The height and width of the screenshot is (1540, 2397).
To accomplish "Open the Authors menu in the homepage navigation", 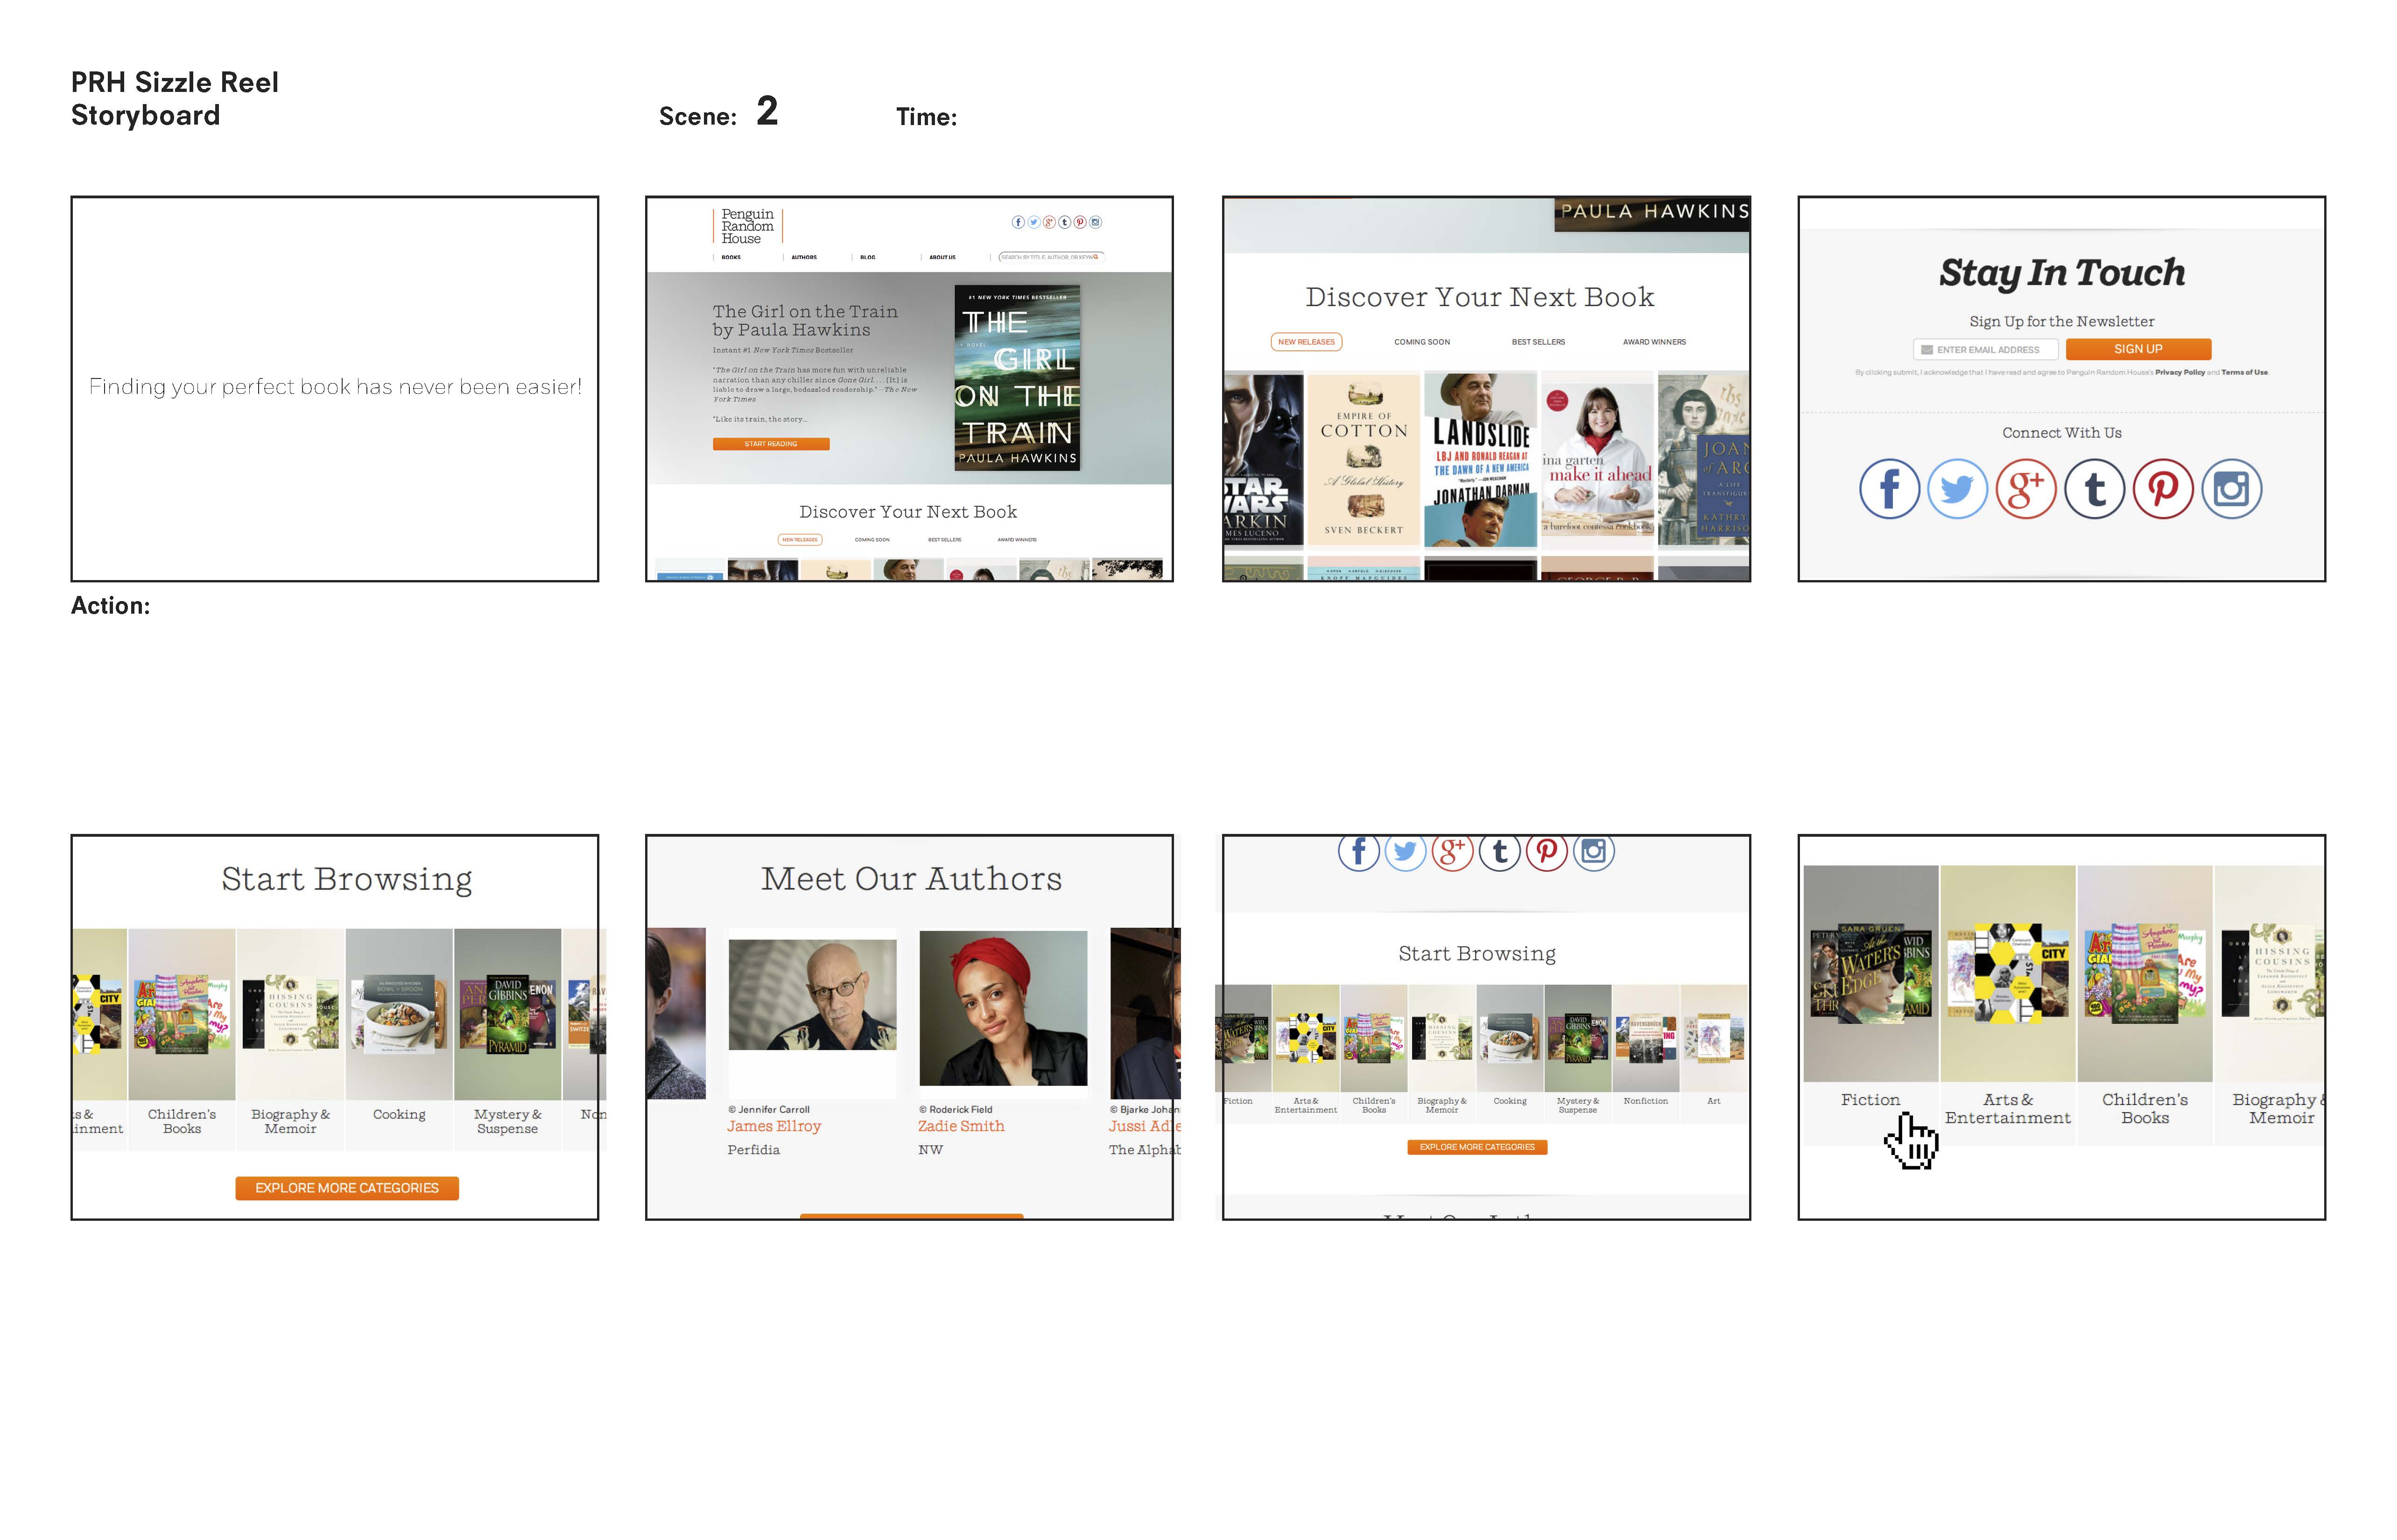I will click(x=804, y=257).
